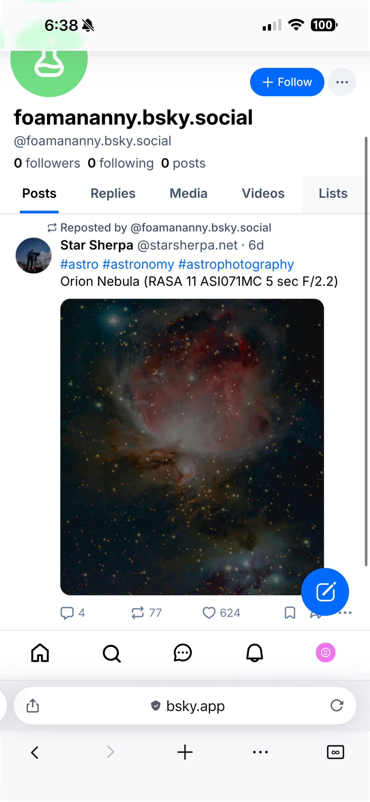Open chat messages icon
This screenshot has height=802, width=370.
click(182, 653)
